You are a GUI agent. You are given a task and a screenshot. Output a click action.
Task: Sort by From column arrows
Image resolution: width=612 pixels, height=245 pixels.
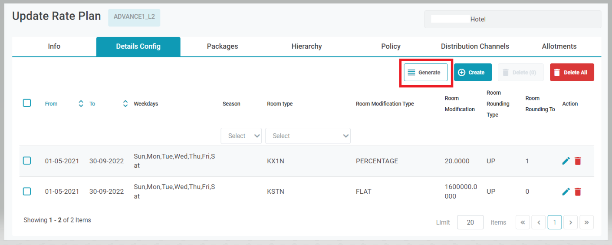click(80, 103)
